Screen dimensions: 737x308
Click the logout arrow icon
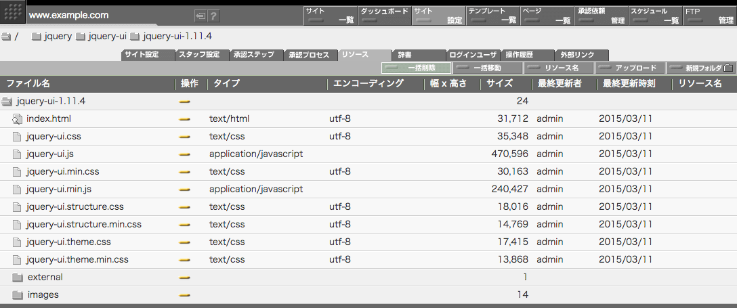[200, 16]
